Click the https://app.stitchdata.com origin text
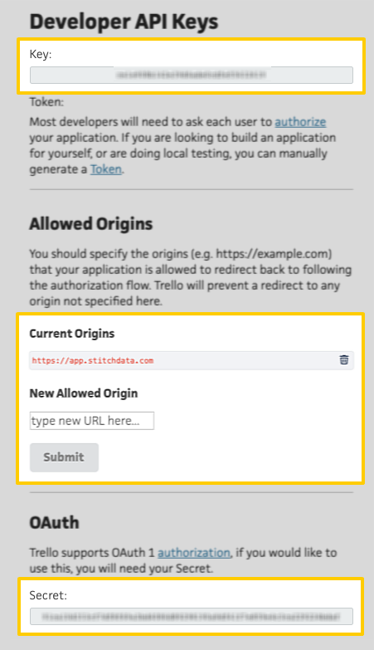 pos(93,360)
